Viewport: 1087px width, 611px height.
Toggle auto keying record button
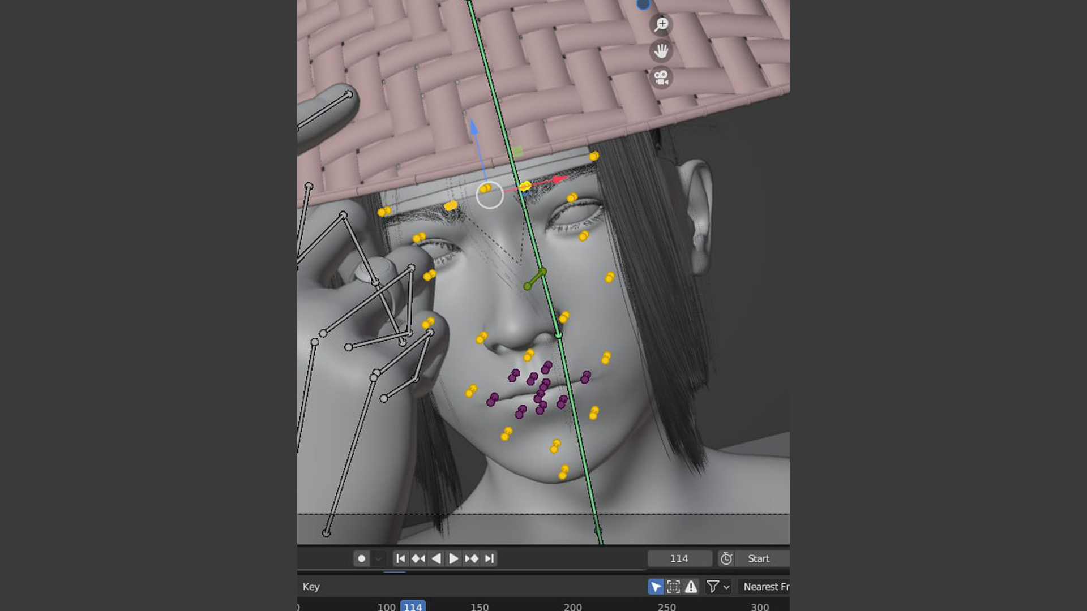coord(361,558)
